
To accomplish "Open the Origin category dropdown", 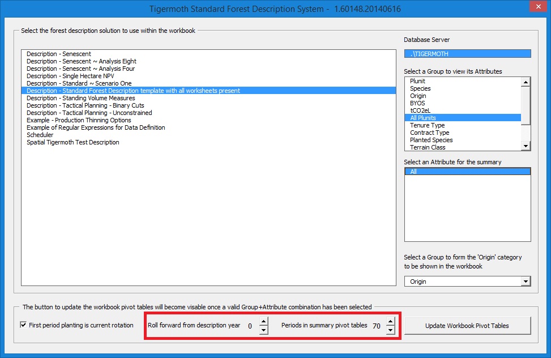I will coord(526,282).
